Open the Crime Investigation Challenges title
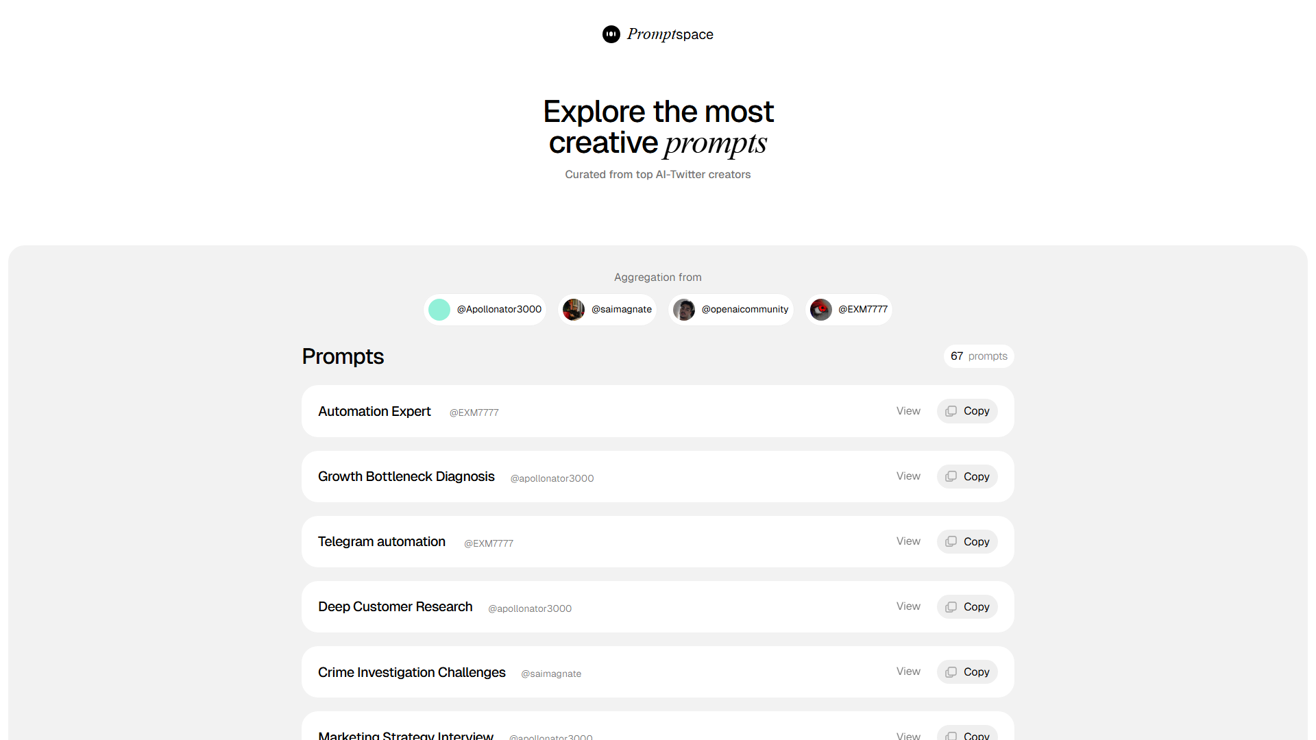1316x740 pixels. click(411, 672)
